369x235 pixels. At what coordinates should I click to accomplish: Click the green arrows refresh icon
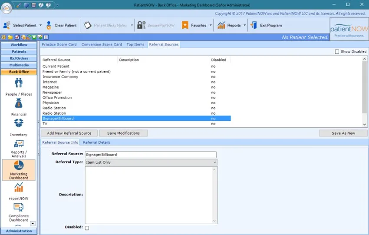coord(29,37)
